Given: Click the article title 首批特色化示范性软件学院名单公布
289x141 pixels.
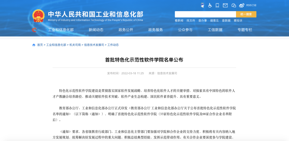Looking at the screenshot, I should coord(144,60).
